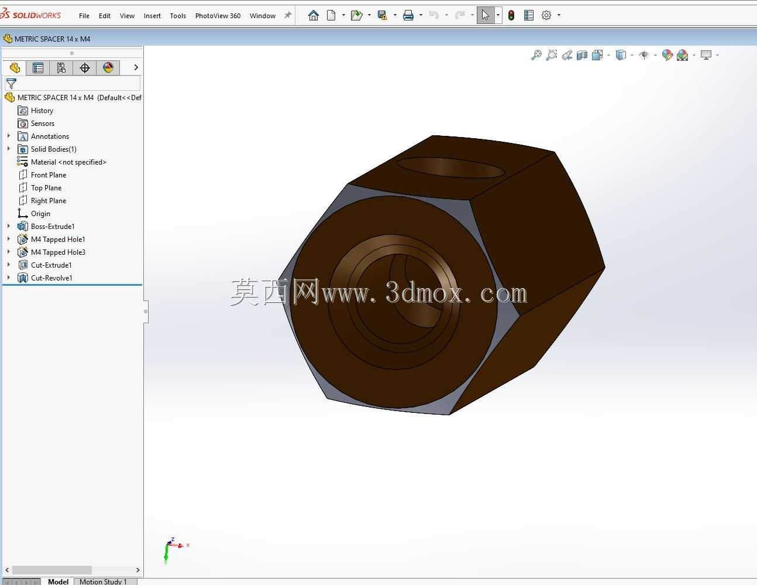The height and width of the screenshot is (585, 757).
Task: Open File Properties from the toolbar
Action: point(529,15)
